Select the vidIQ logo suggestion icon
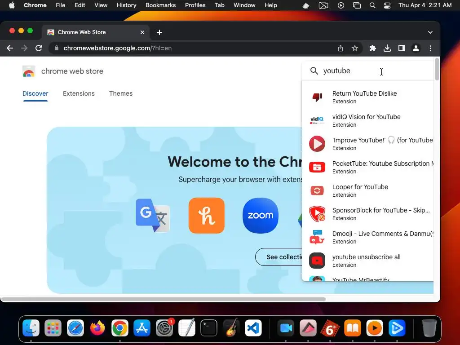This screenshot has width=460, height=345. [x=317, y=120]
